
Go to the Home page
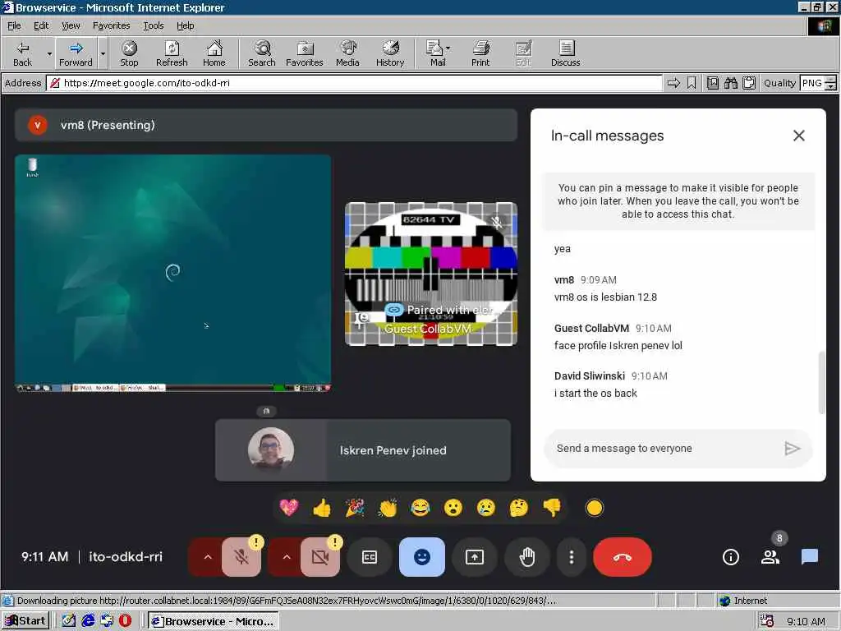click(214, 53)
